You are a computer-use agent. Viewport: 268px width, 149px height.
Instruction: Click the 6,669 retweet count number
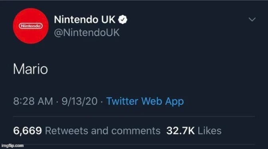point(28,131)
